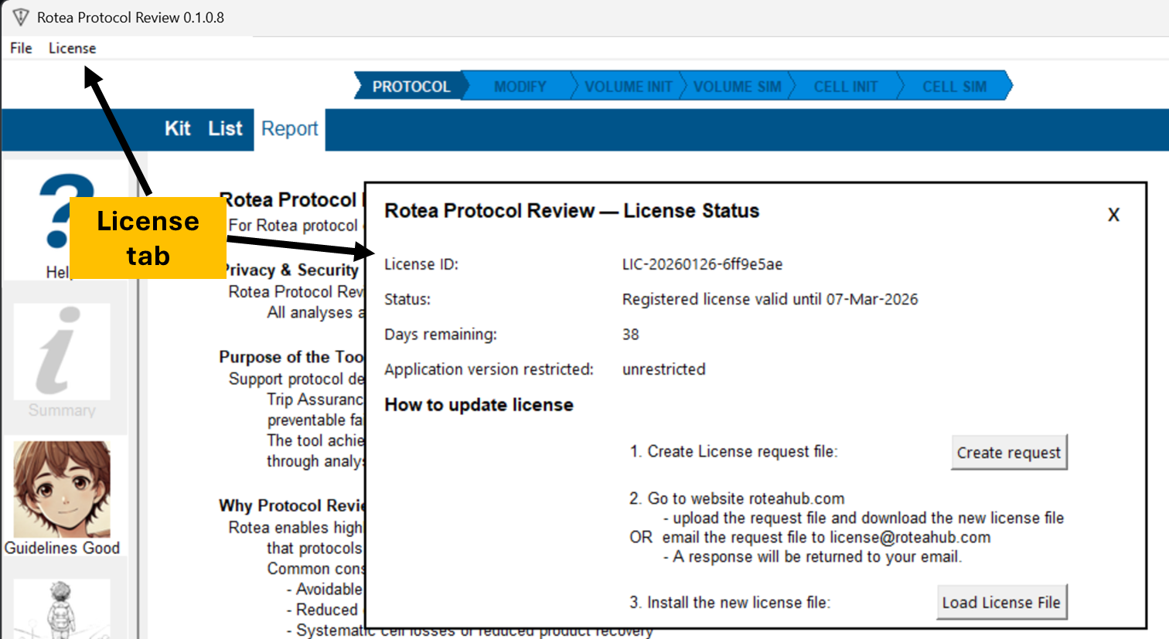Close the License Status dialog
The width and height of the screenshot is (1169, 639).
click(1113, 215)
